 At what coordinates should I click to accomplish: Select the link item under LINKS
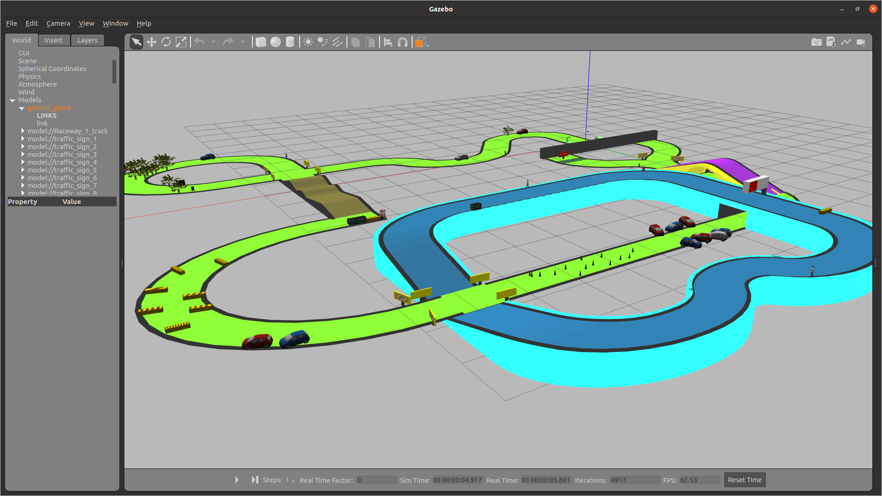[42, 123]
